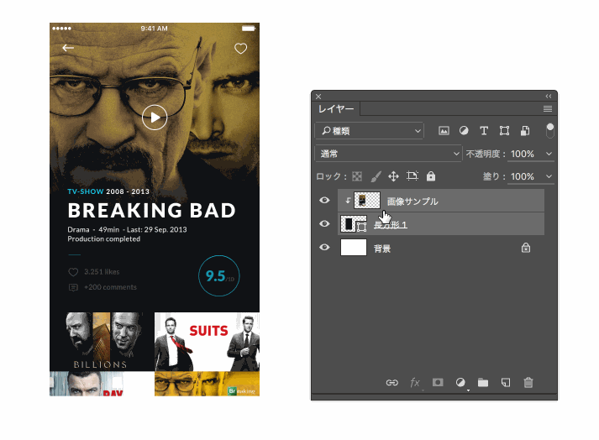Lock all layer attributes padlock

coord(431,176)
